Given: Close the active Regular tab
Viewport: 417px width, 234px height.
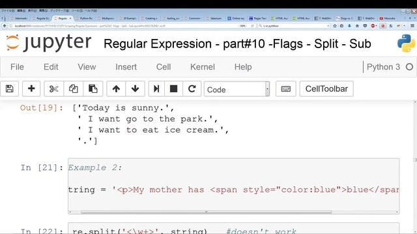Looking at the screenshot, I should (70, 18).
